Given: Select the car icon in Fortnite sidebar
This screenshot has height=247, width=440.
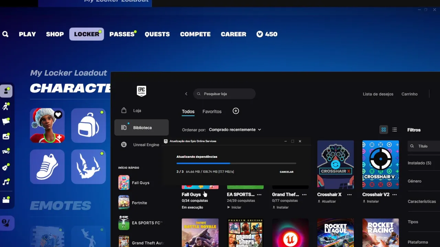Looking at the screenshot, I should (x=6, y=151).
